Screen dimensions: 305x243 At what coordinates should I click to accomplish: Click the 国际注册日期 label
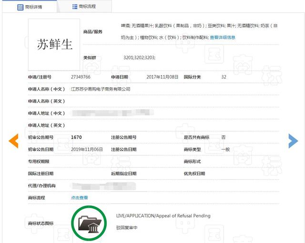click(x=41, y=173)
